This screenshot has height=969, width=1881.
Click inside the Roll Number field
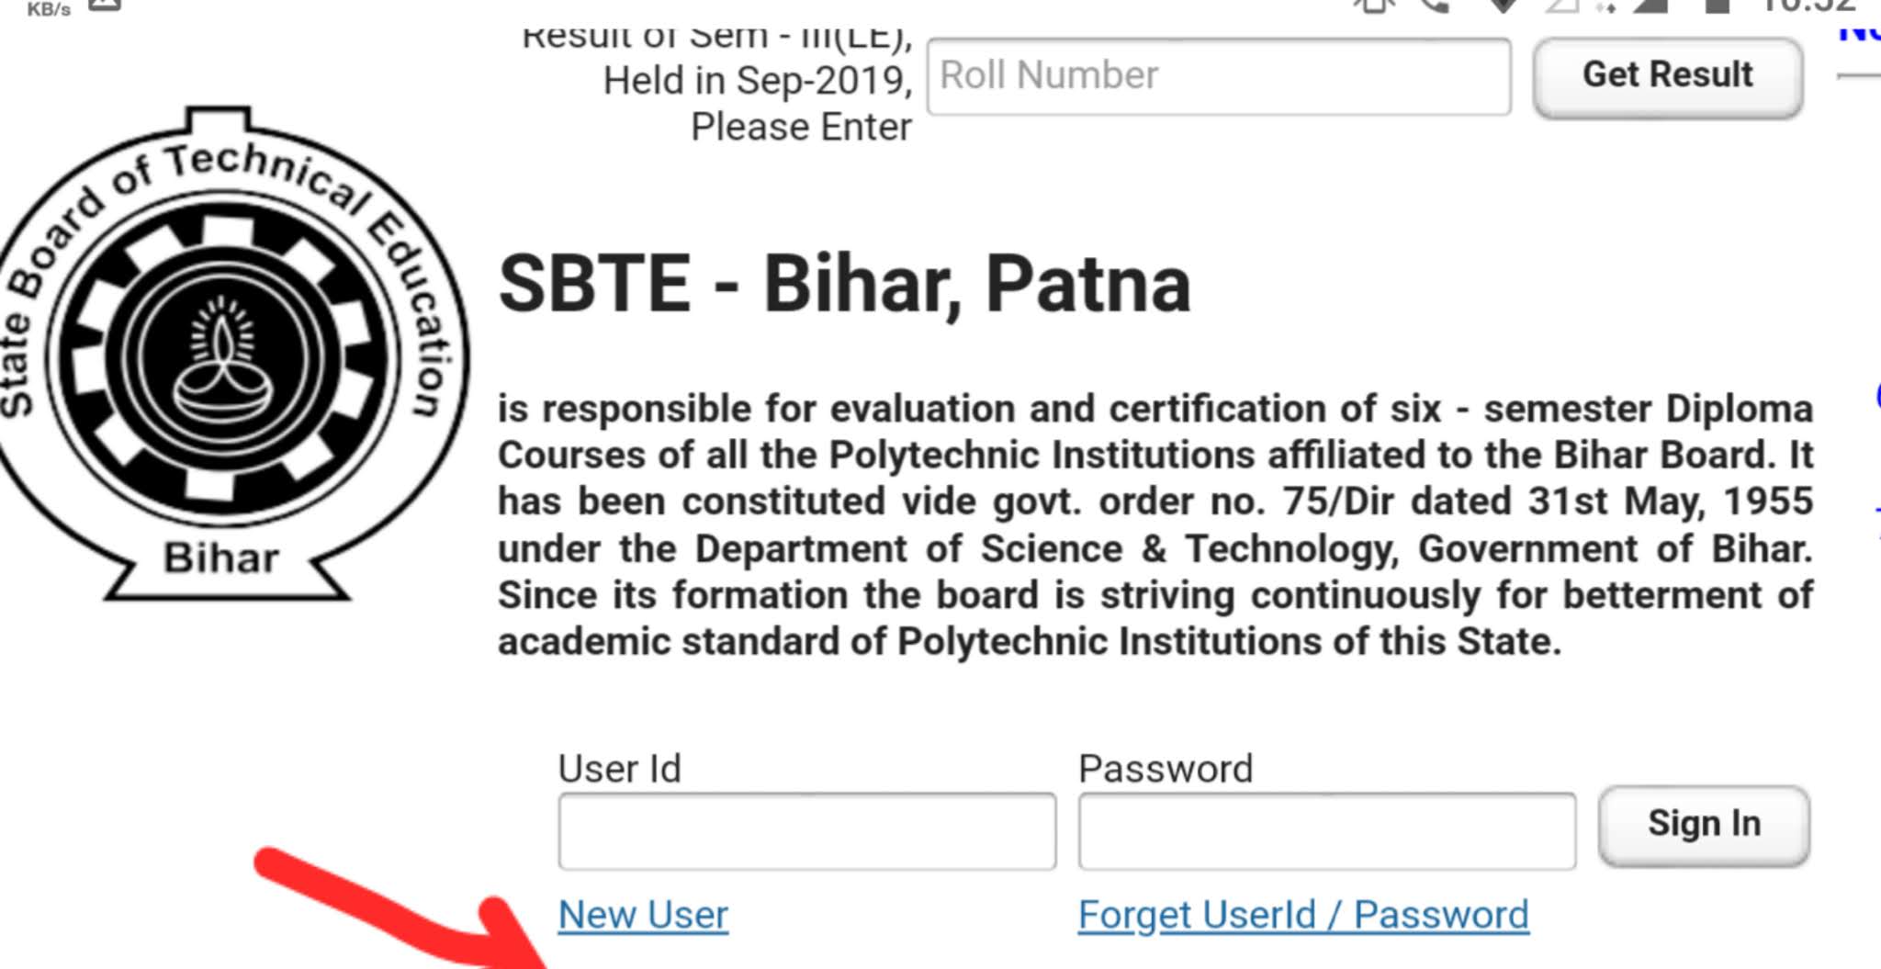[x=1217, y=77]
